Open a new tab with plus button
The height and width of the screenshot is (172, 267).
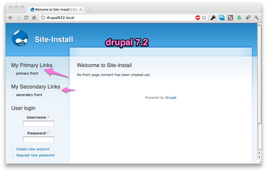[x=89, y=9]
